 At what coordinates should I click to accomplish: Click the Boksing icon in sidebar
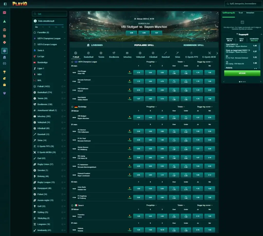click(x=35, y=176)
